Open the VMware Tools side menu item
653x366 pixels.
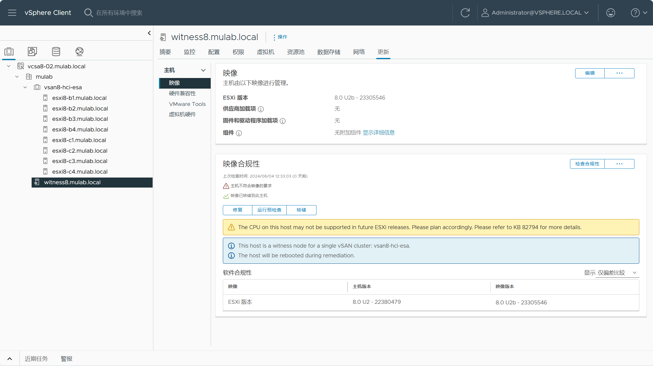(x=187, y=104)
